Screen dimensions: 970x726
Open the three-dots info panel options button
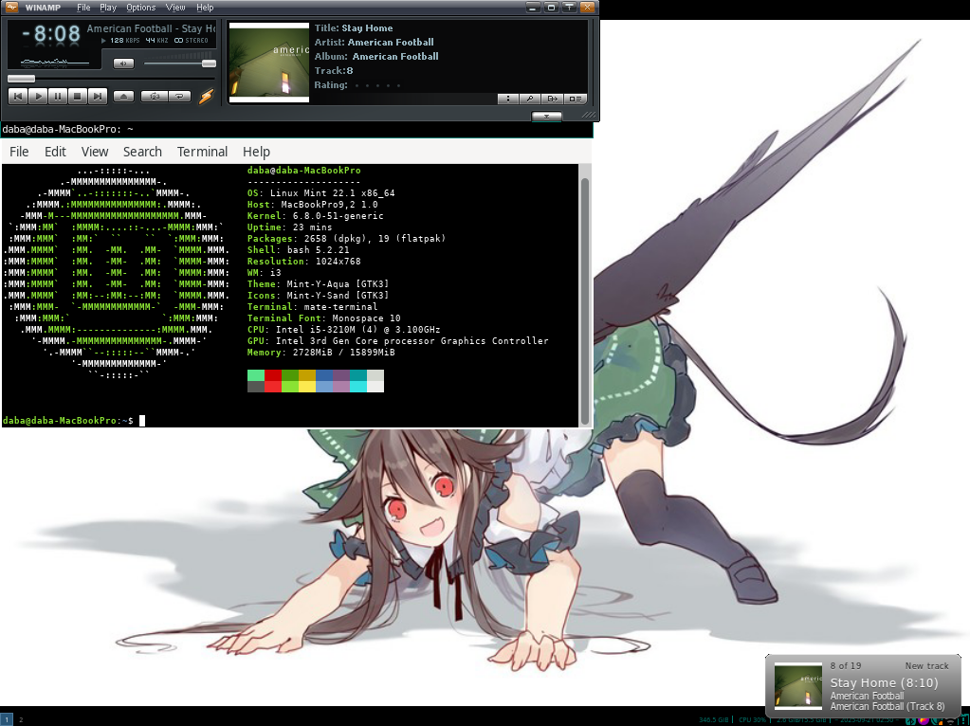(x=508, y=99)
